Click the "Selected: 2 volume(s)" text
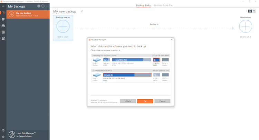The image size is (259, 140). pyautogui.click(x=99, y=100)
